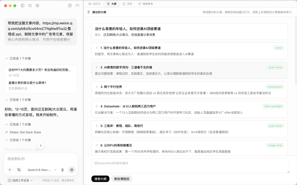
Task: Click the gauge icon in header
Action: pyautogui.click(x=77, y=6)
